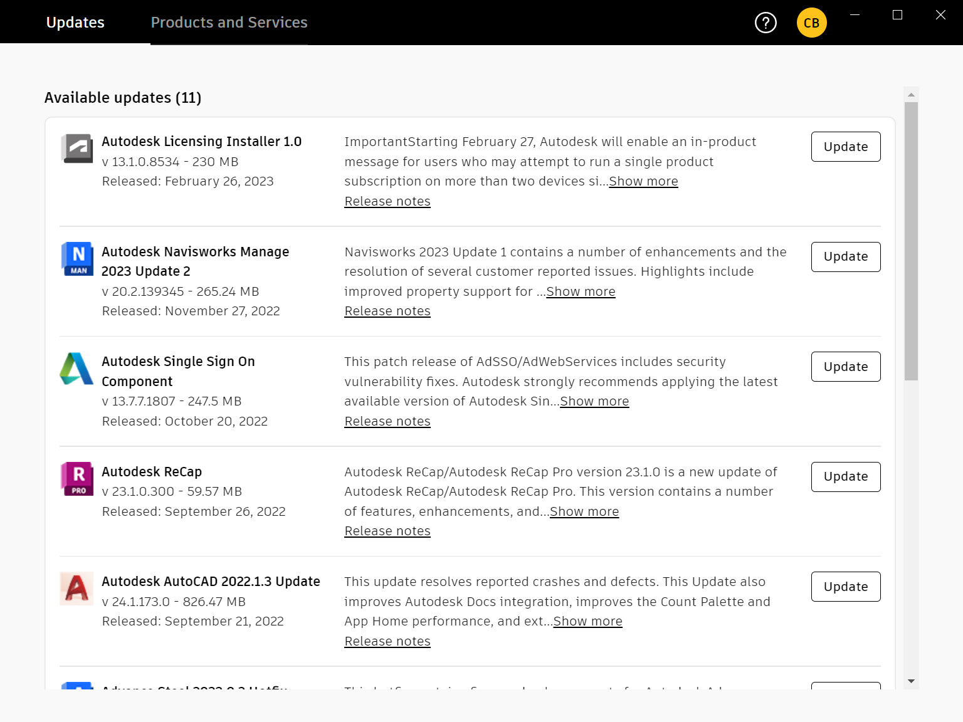The width and height of the screenshot is (963, 722).
Task: Open Release notes for Licensing Installer
Action: pyautogui.click(x=387, y=201)
